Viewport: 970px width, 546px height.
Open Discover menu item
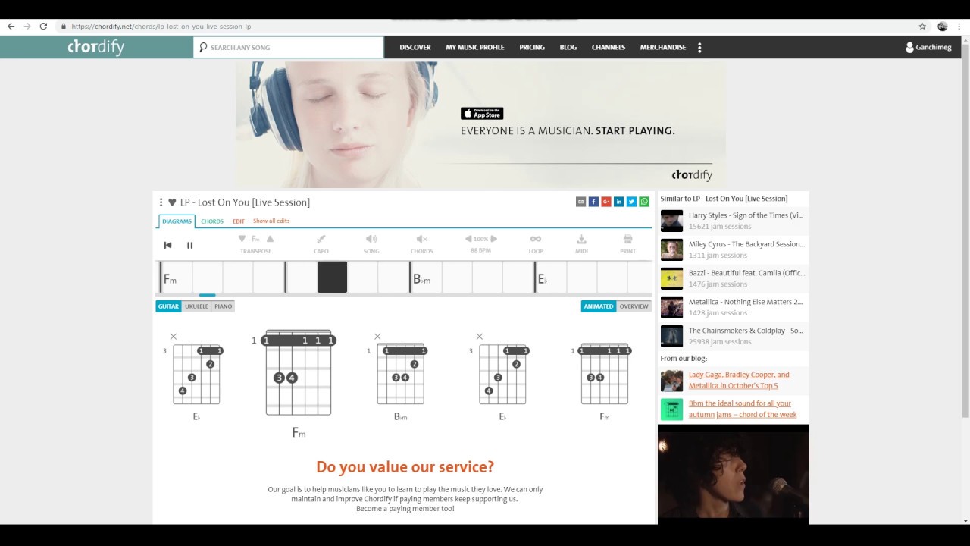point(415,47)
